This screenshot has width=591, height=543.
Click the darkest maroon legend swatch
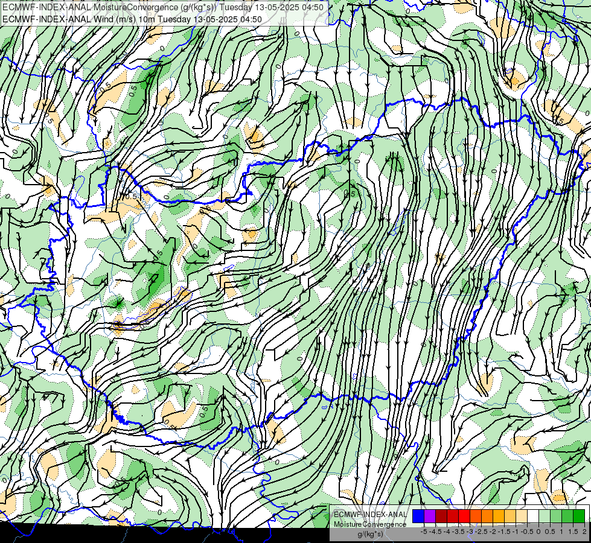point(441,516)
